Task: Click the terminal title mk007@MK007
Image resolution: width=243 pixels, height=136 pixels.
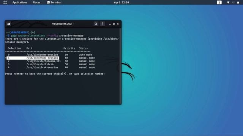Action: [x=63, y=24]
